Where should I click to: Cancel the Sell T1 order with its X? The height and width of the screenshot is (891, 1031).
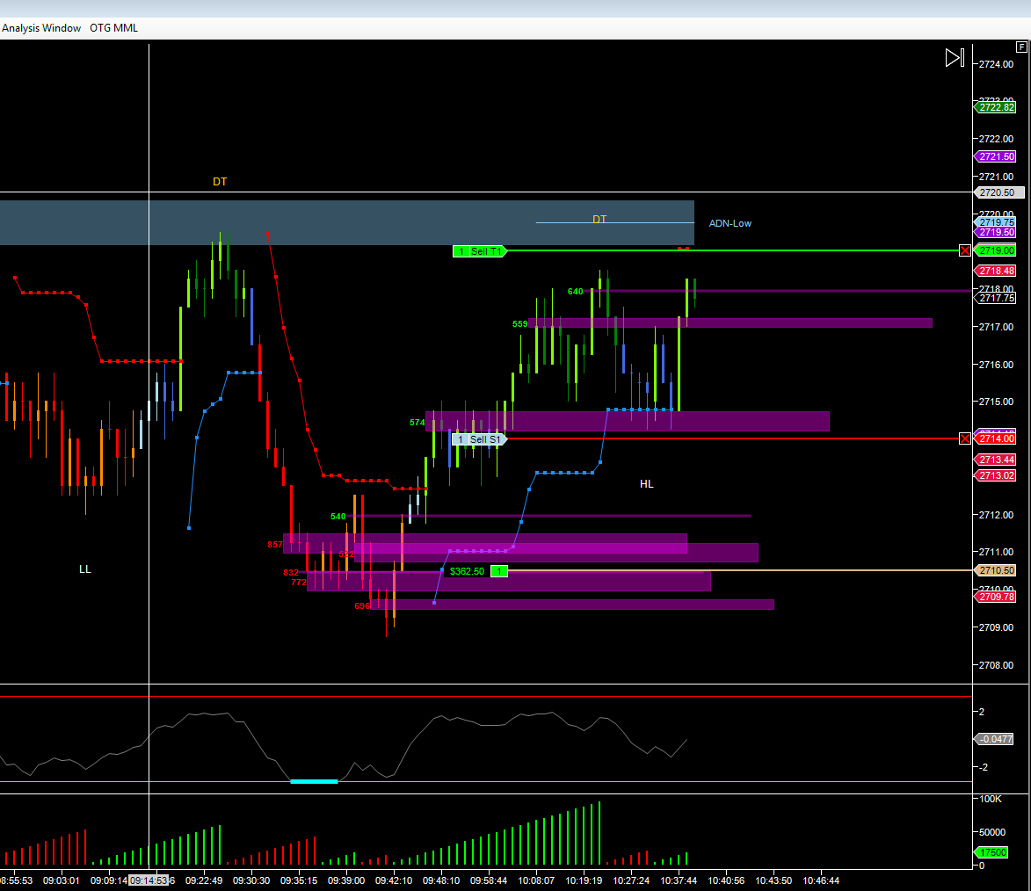pyautogui.click(x=964, y=250)
